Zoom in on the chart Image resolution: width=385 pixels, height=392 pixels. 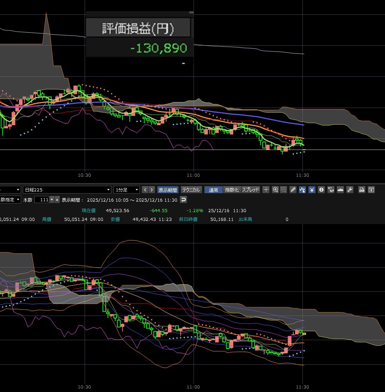[275, 190]
